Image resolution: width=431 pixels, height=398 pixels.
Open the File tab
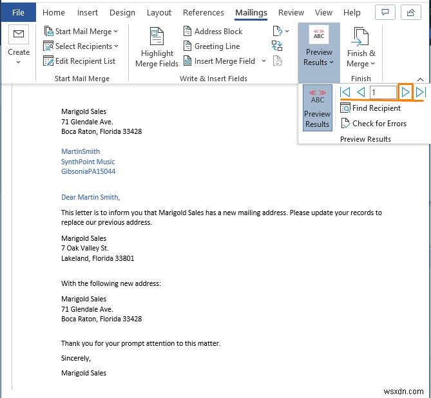click(18, 13)
